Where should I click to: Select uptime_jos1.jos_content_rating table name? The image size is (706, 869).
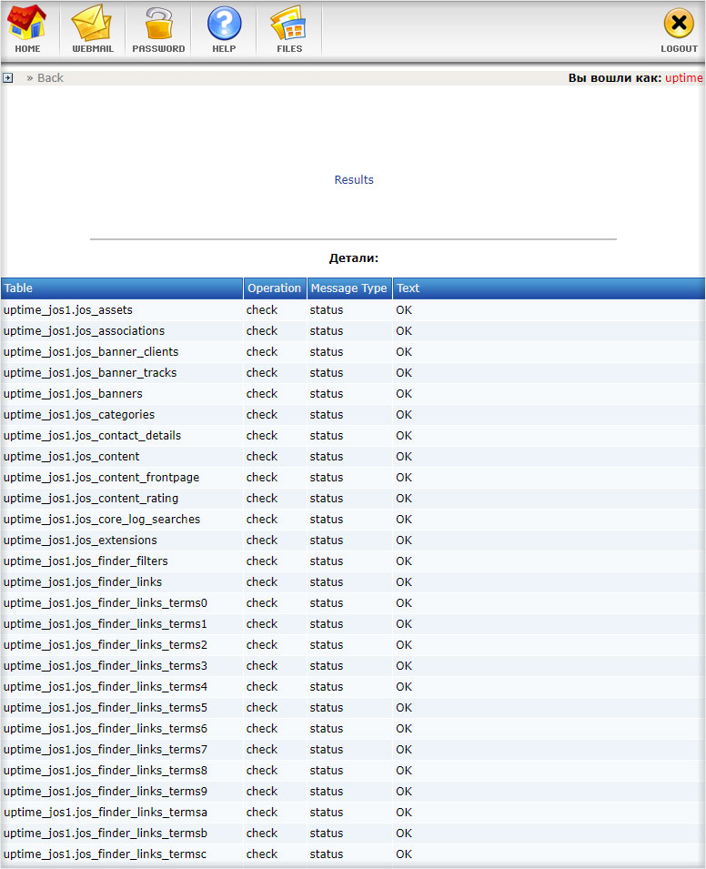click(91, 499)
